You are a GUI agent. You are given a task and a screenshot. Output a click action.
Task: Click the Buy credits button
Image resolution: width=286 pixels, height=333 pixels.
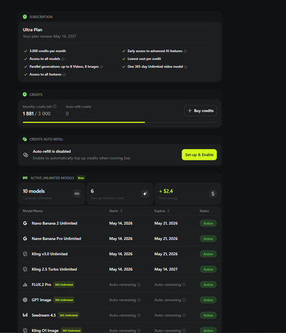[201, 111]
